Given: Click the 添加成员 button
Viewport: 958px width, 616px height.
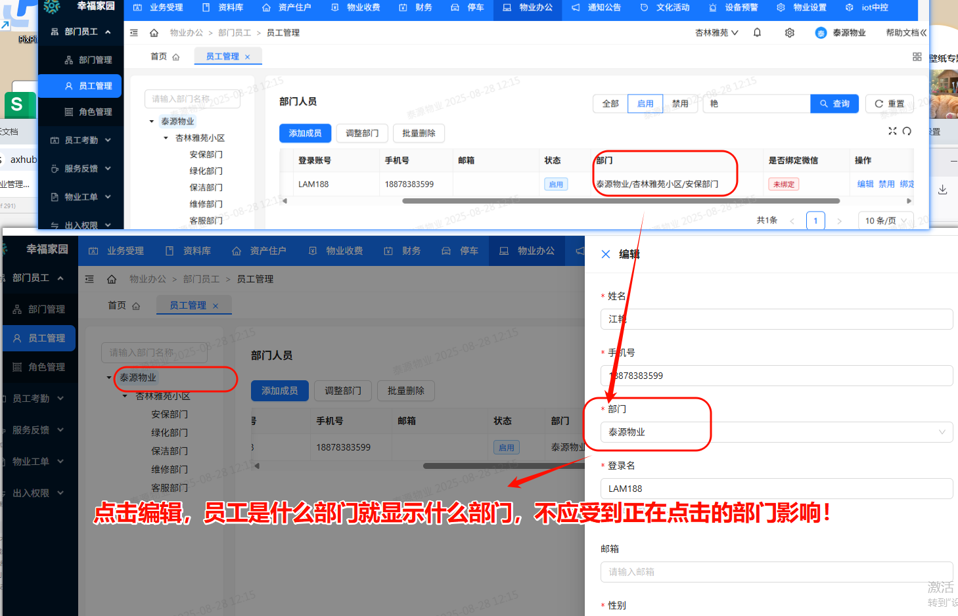Looking at the screenshot, I should pos(305,133).
